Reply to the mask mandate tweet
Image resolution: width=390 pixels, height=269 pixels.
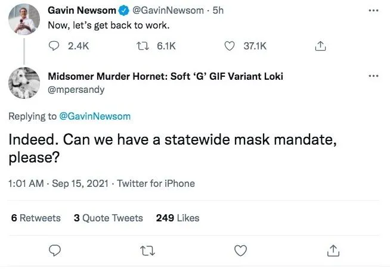tap(55, 251)
